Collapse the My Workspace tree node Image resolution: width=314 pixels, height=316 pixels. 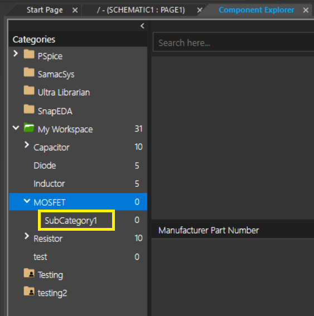[x=16, y=128]
